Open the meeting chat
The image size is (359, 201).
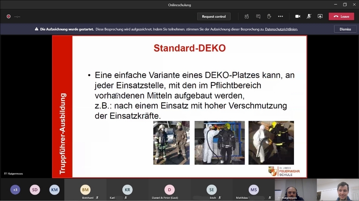coord(258,17)
